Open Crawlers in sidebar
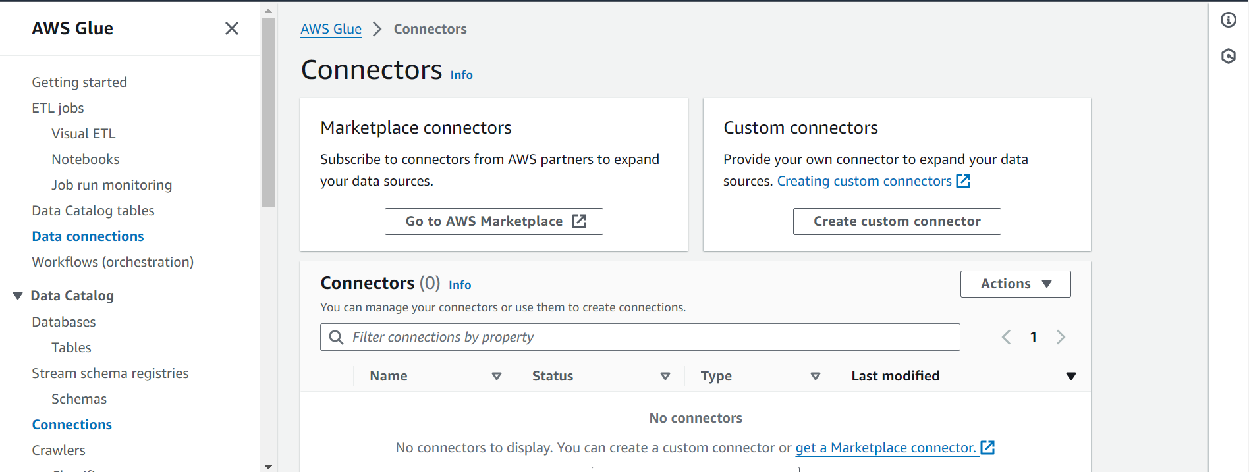Image resolution: width=1249 pixels, height=472 pixels. click(59, 450)
